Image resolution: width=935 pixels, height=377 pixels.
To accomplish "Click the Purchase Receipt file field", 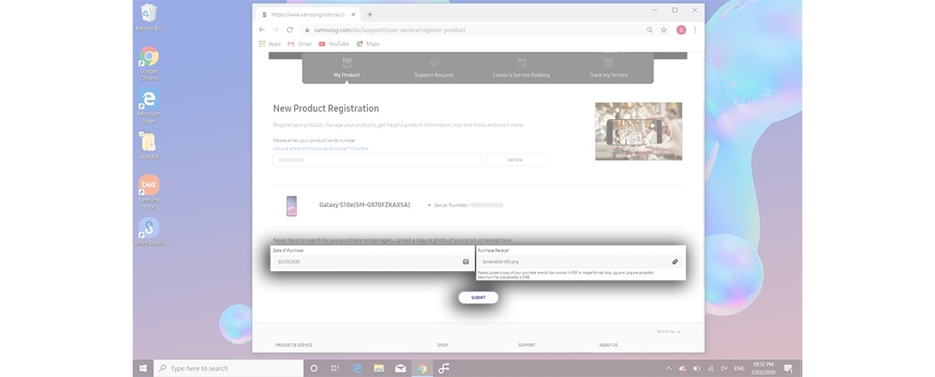I will (x=581, y=262).
